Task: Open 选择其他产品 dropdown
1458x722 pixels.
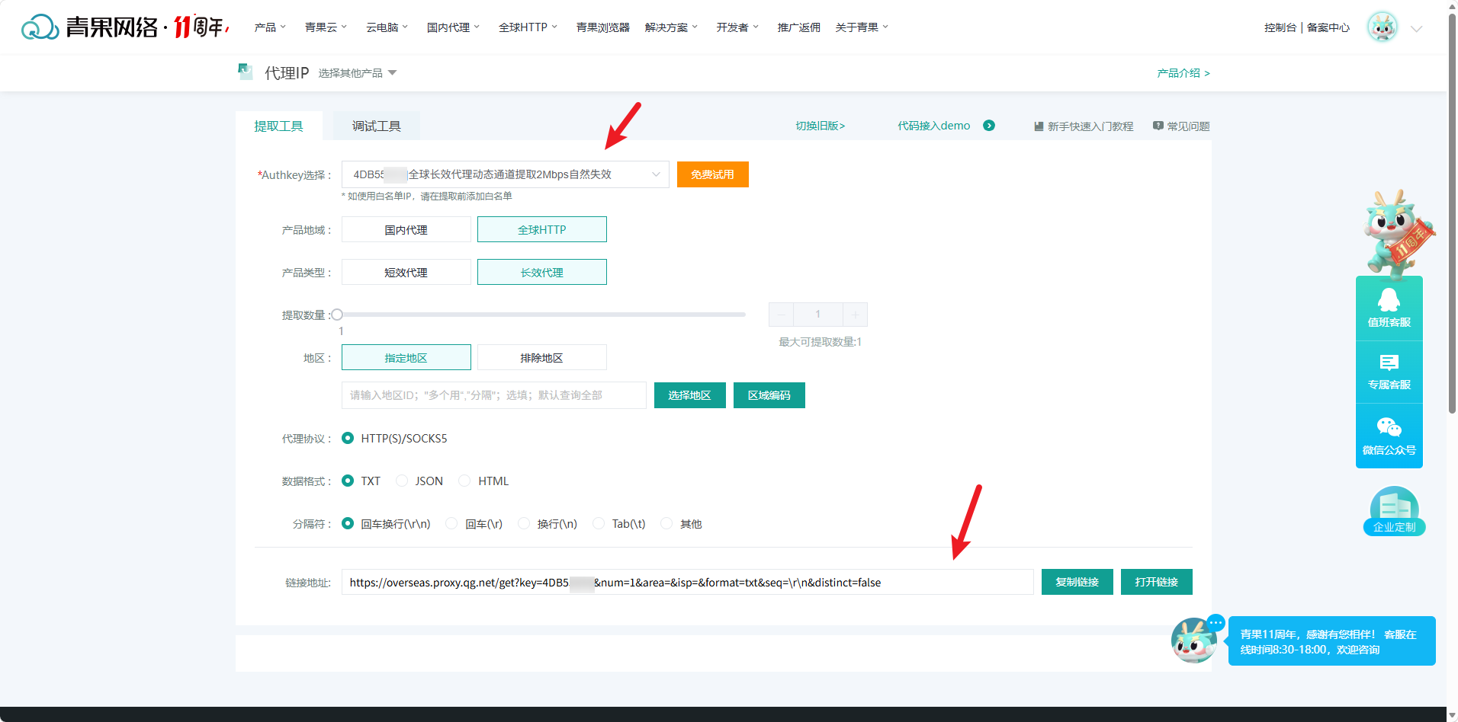Action: pos(358,73)
